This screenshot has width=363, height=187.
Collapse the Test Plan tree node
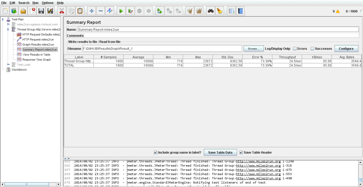click(3, 19)
